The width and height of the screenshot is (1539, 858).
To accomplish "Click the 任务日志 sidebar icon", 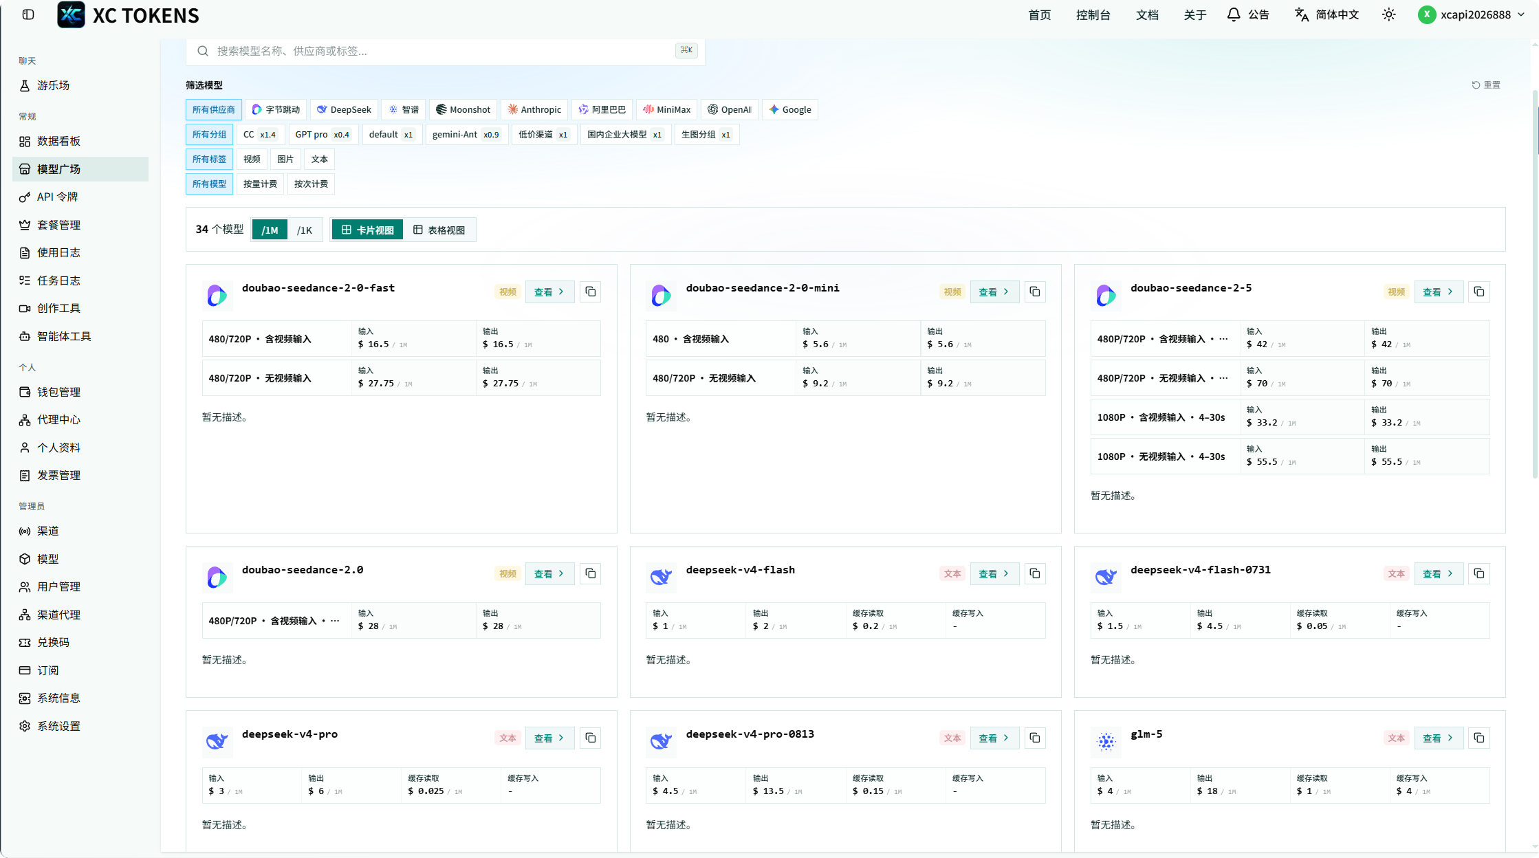I will 25,280.
